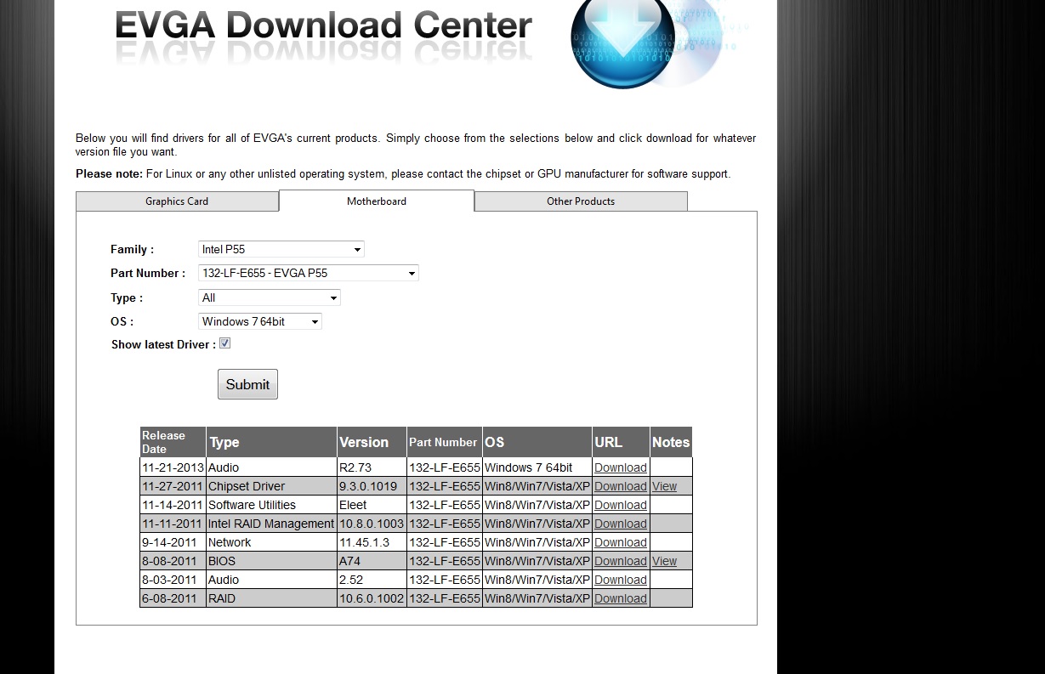The height and width of the screenshot is (674, 1045).
Task: Download the Audio 2.52 driver
Action: point(621,580)
